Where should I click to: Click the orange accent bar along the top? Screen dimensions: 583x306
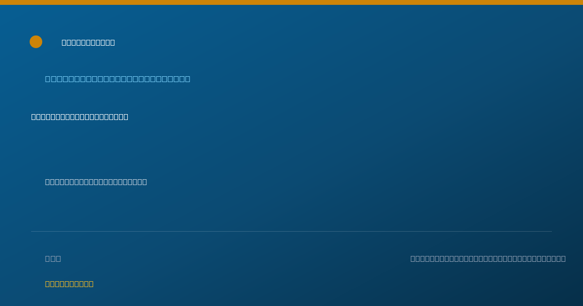(x=291, y=2)
